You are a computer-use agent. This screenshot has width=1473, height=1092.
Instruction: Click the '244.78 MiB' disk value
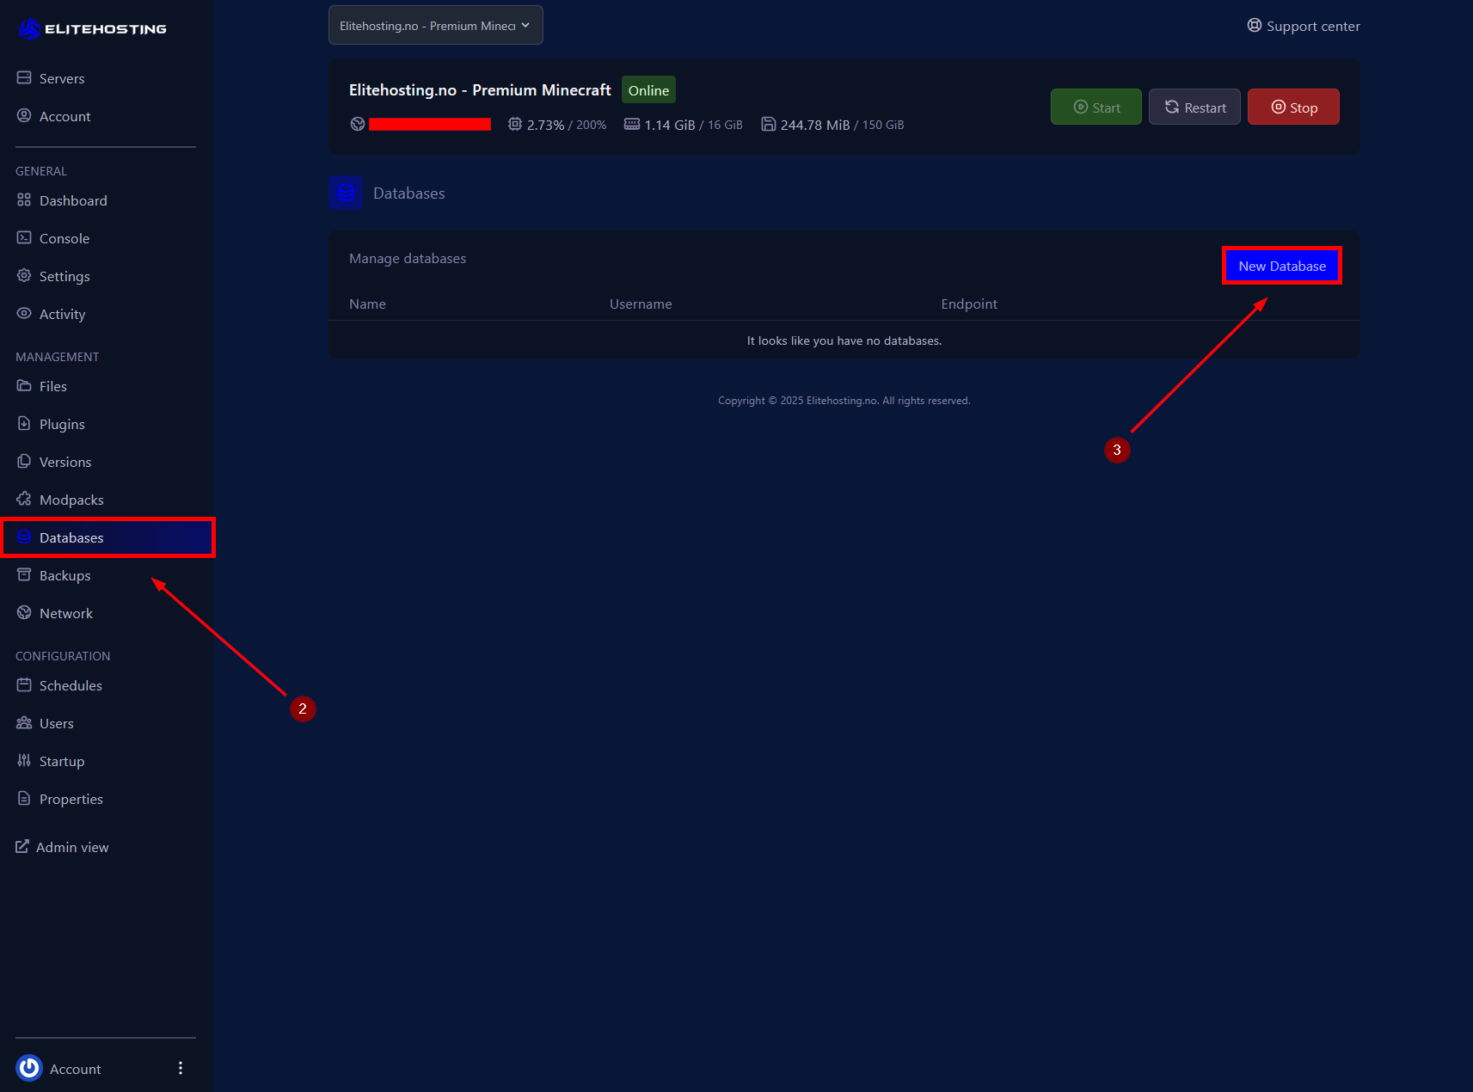tap(815, 125)
